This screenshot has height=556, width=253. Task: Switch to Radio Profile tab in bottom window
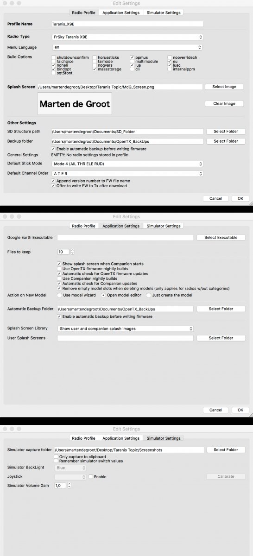point(83,438)
